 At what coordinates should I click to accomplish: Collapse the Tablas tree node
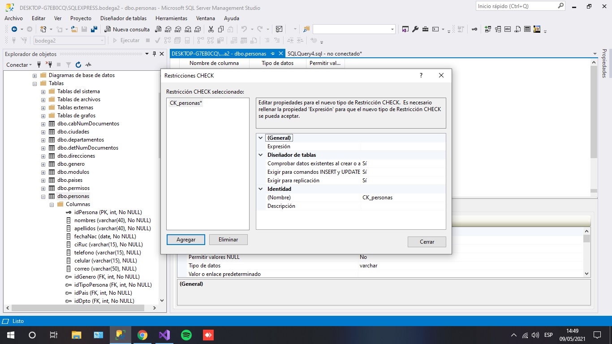(34, 83)
